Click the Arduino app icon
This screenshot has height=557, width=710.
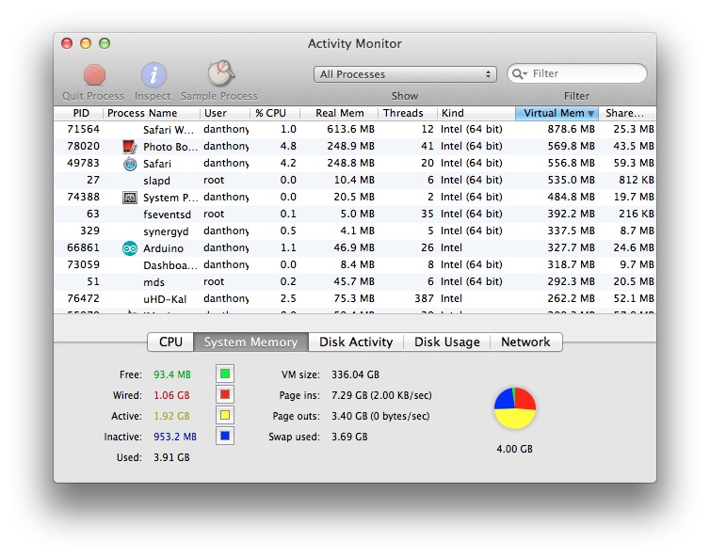point(130,248)
